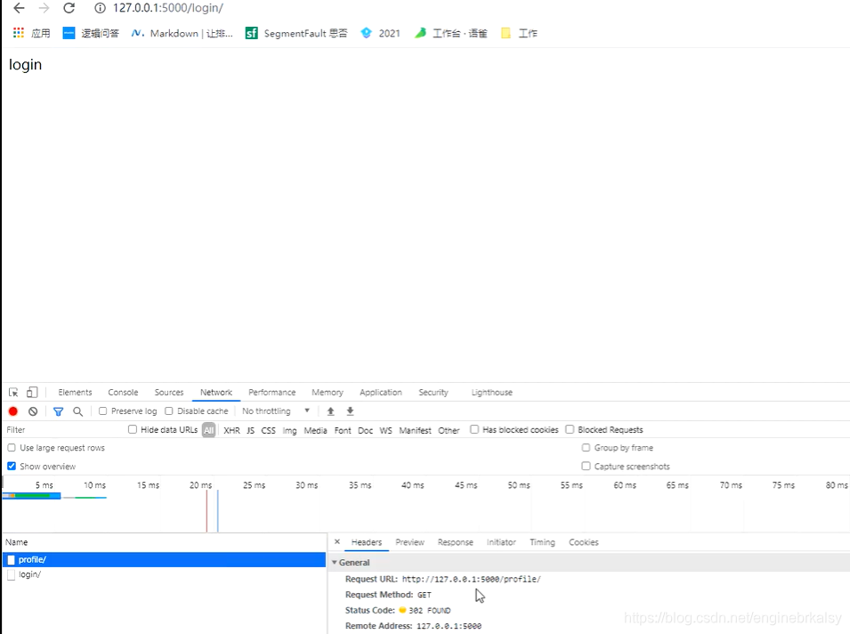The image size is (850, 634).
Task: Filter requests by Img
Action: point(289,430)
